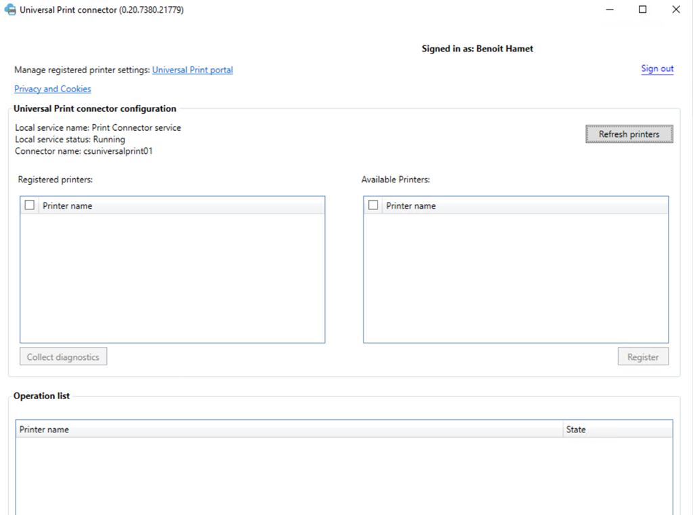The image size is (693, 515).
Task: Click 'Local service name: Print Connector service' text
Action: (x=97, y=128)
